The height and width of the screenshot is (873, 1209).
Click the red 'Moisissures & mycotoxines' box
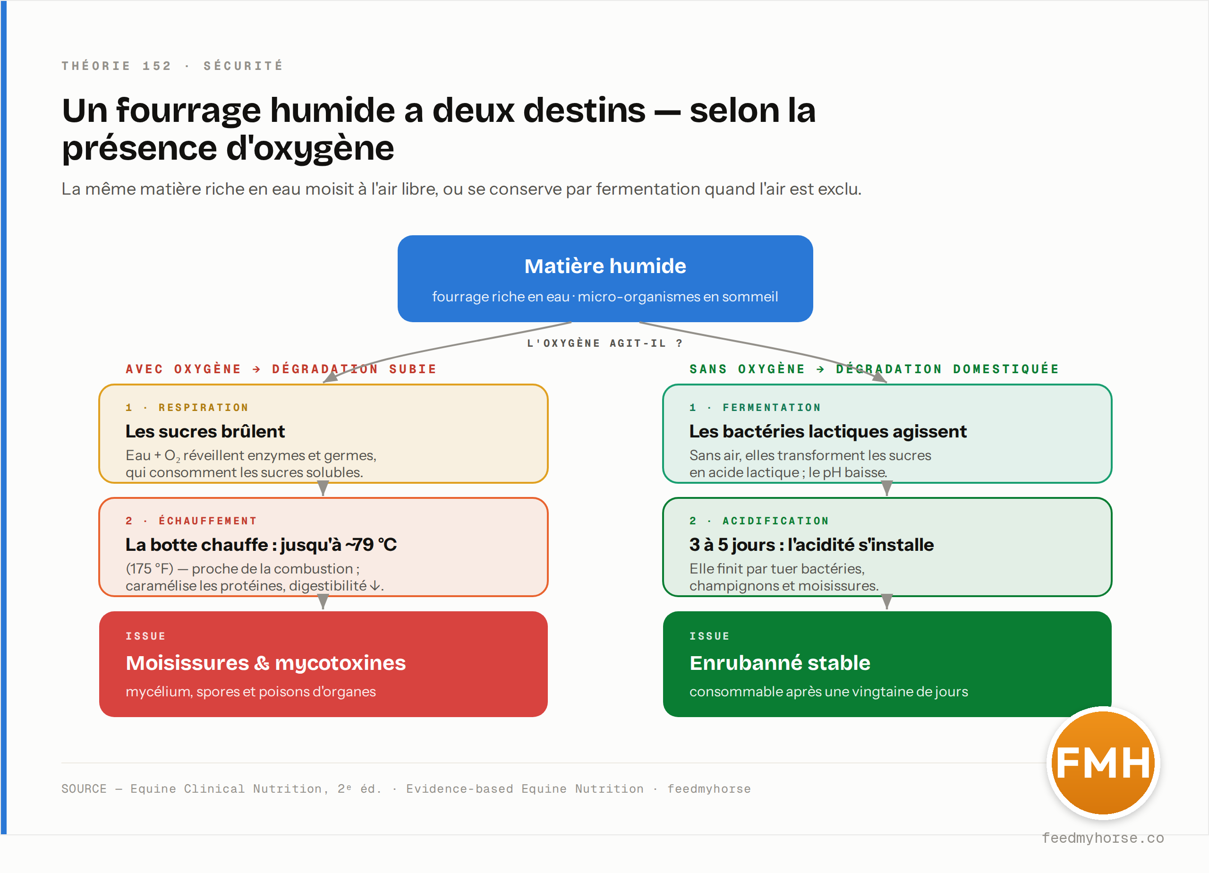[323, 664]
